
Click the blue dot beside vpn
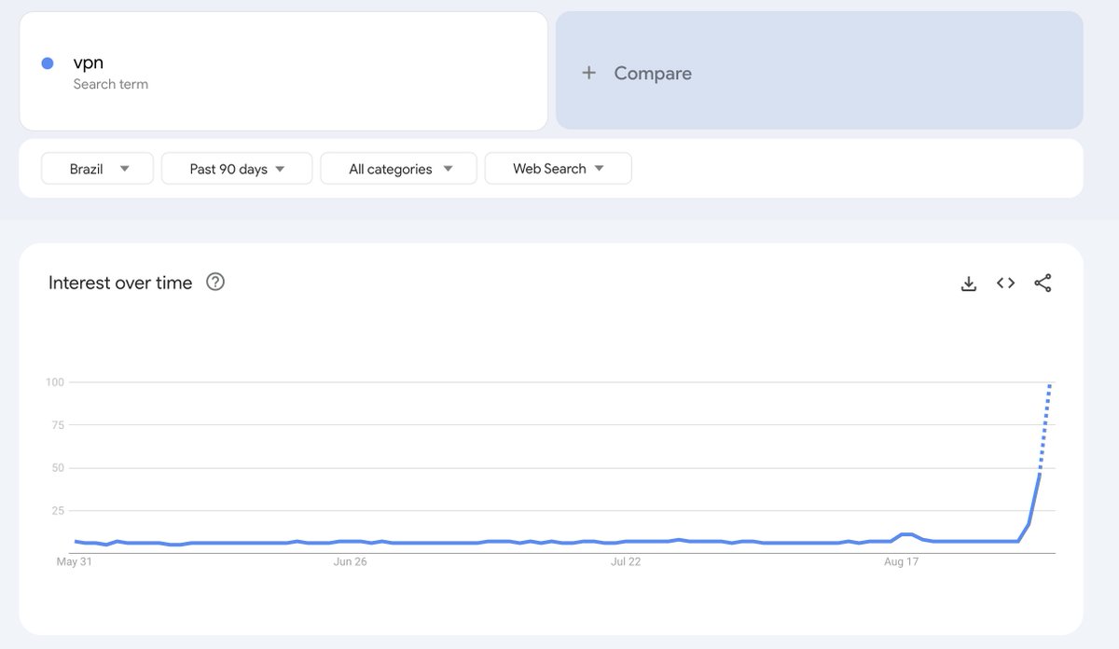point(48,63)
